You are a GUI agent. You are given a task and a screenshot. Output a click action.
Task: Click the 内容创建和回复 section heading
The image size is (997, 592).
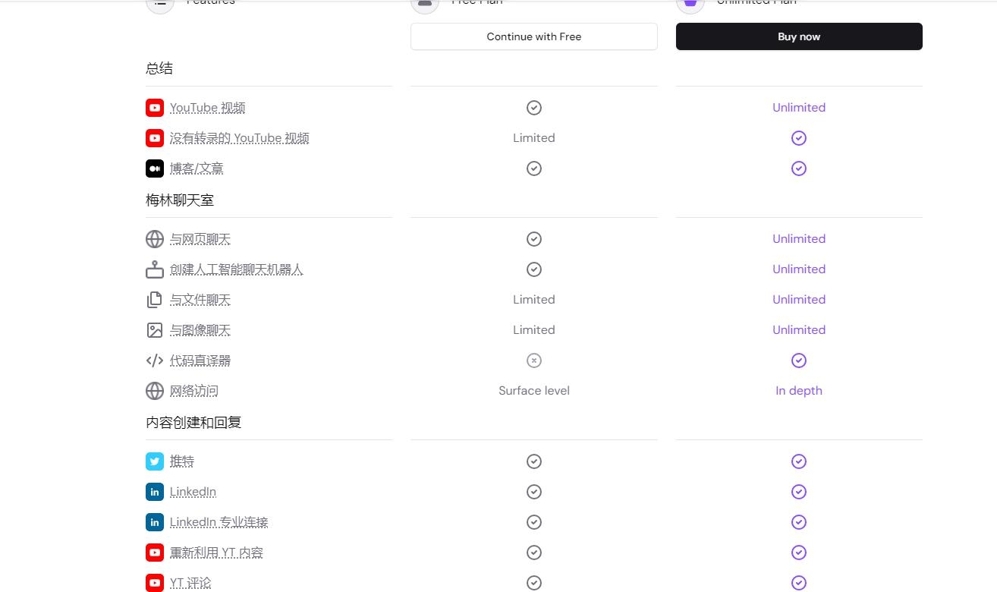[193, 422]
